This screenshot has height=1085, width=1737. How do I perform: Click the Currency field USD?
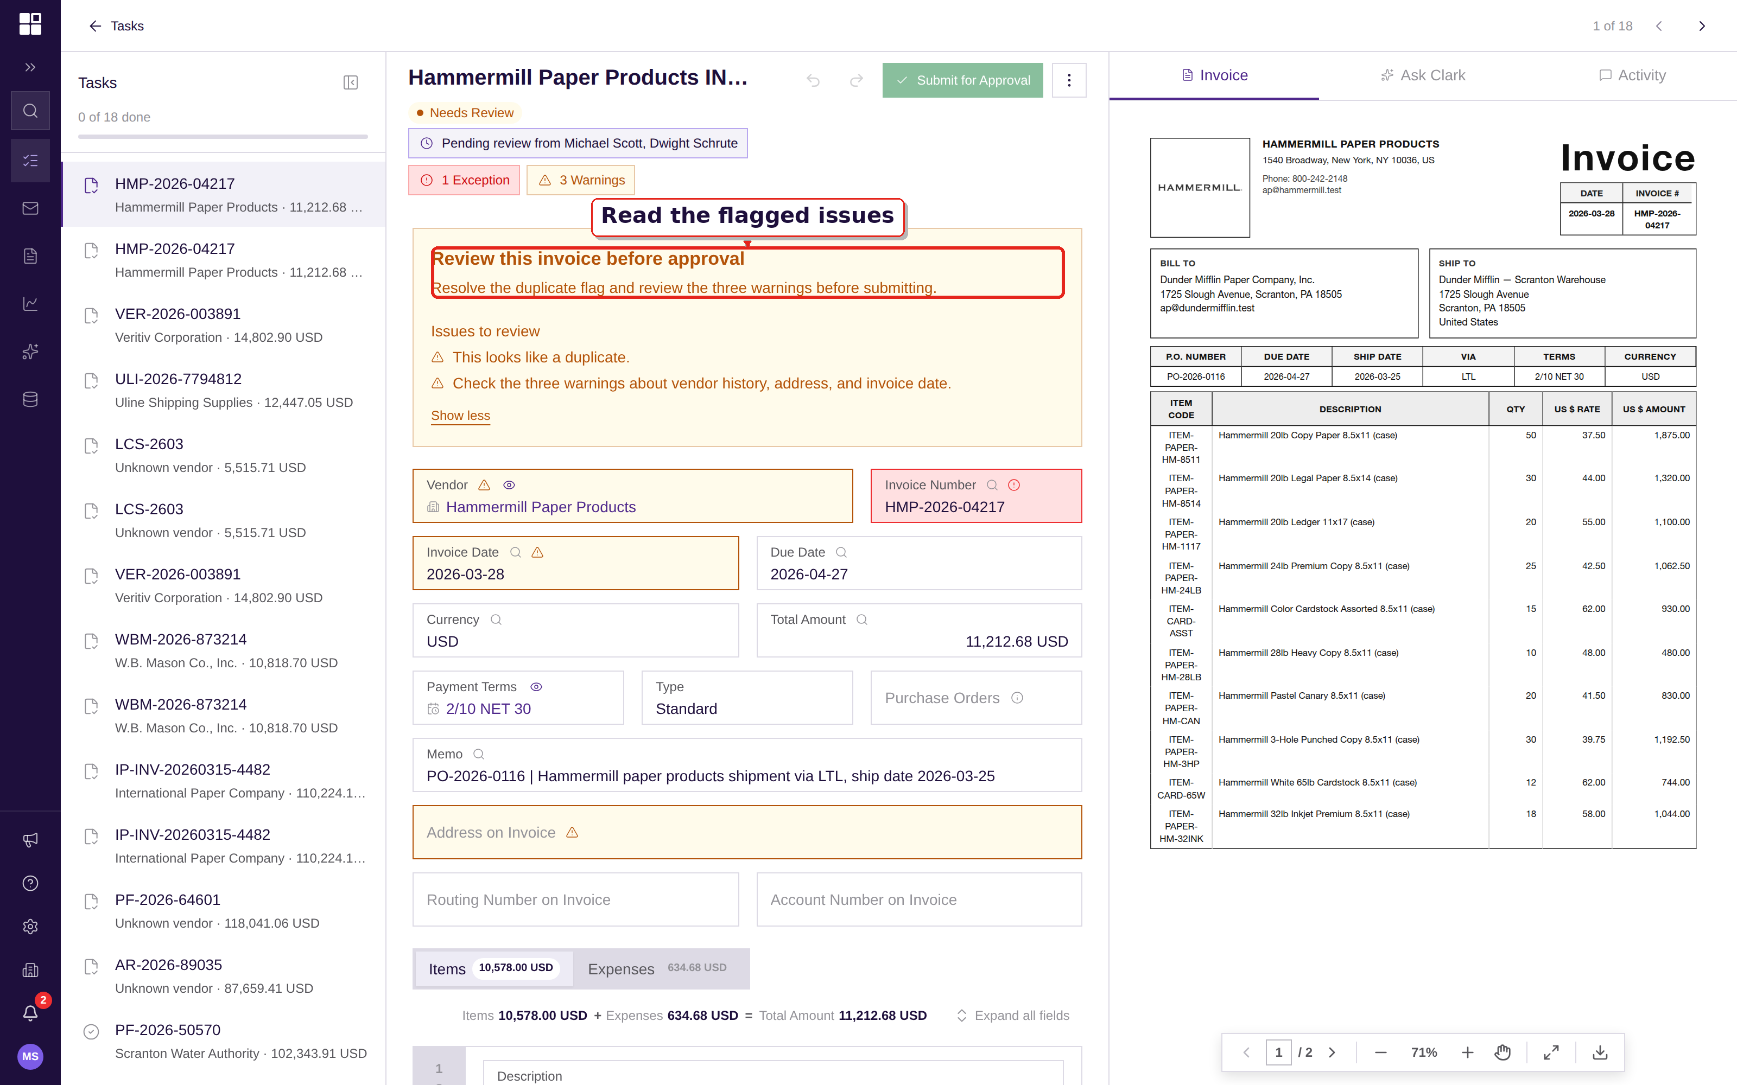[575, 630]
